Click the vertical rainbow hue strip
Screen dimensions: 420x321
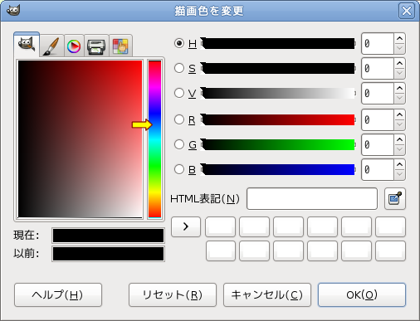[x=154, y=139]
